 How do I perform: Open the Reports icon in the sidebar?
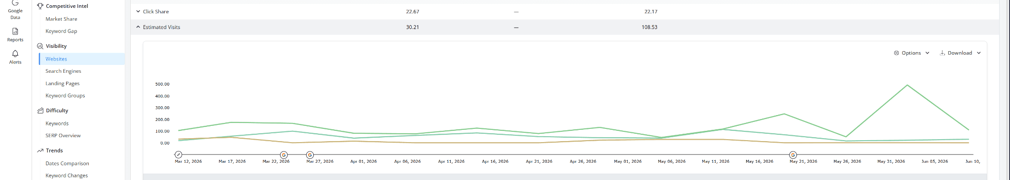(x=15, y=31)
